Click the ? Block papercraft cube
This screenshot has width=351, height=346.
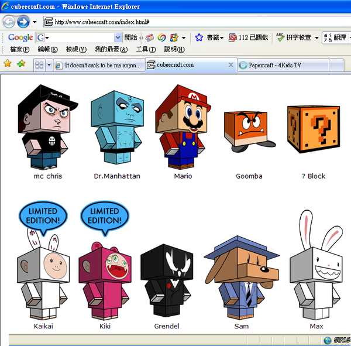pyautogui.click(x=314, y=129)
